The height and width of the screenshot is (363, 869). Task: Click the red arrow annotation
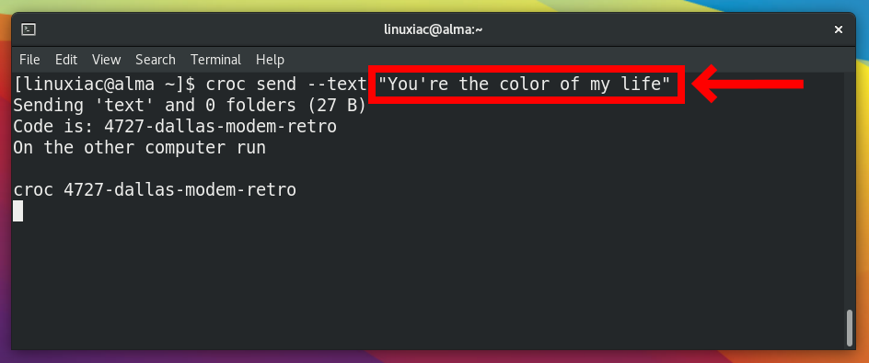[x=747, y=85]
